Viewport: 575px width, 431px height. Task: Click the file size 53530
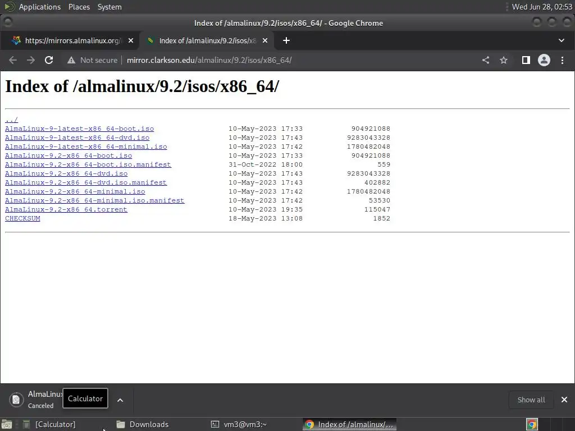pos(379,200)
